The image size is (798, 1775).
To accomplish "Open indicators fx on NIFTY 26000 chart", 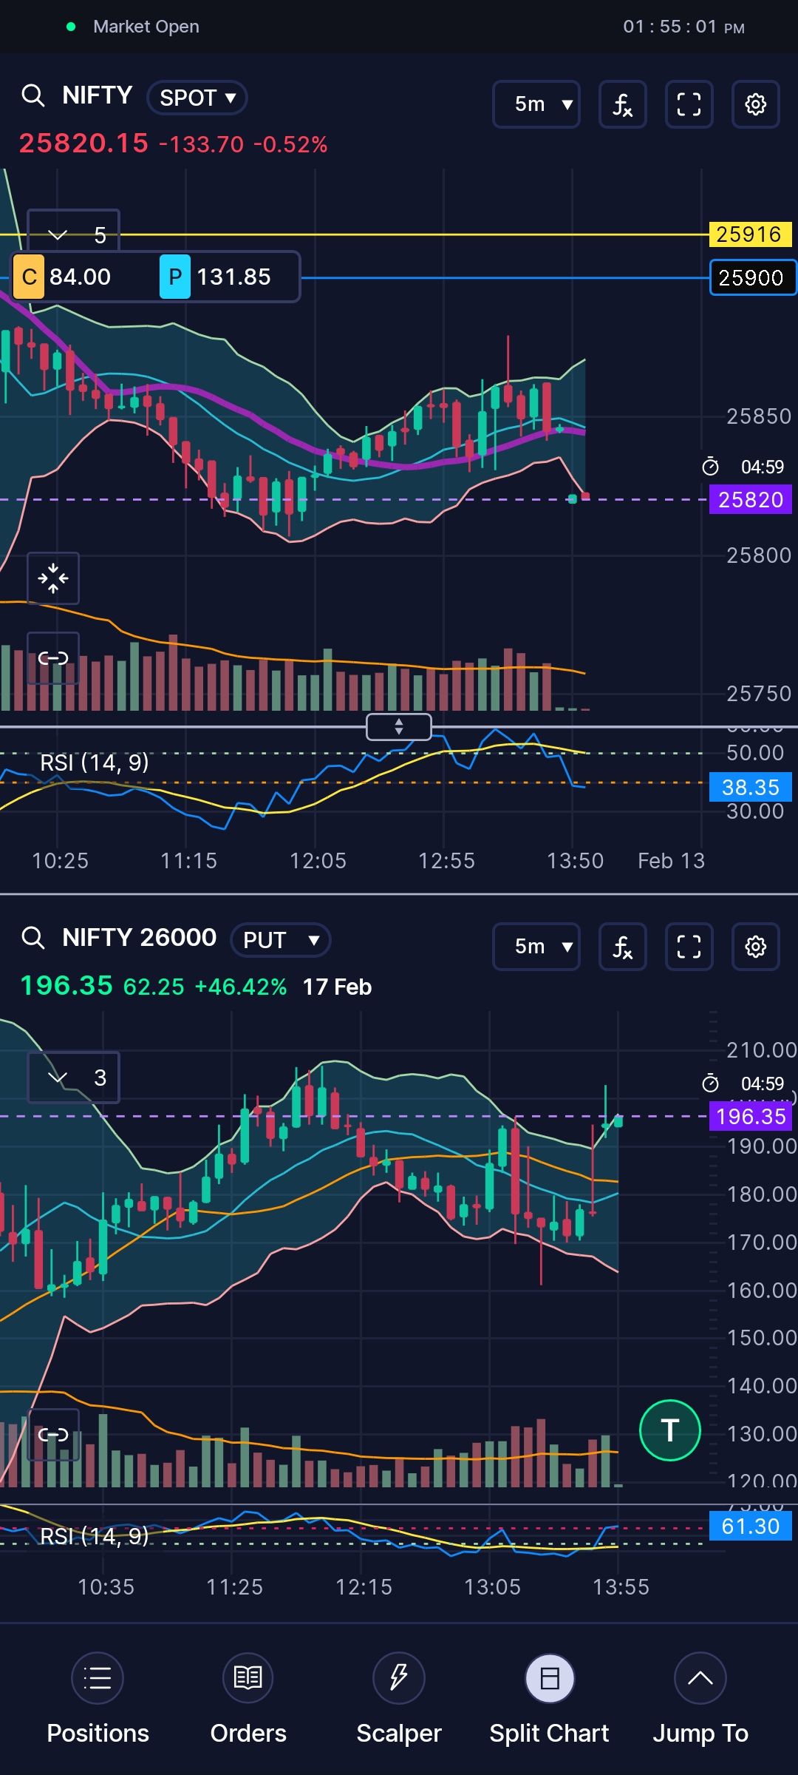I will click(622, 947).
